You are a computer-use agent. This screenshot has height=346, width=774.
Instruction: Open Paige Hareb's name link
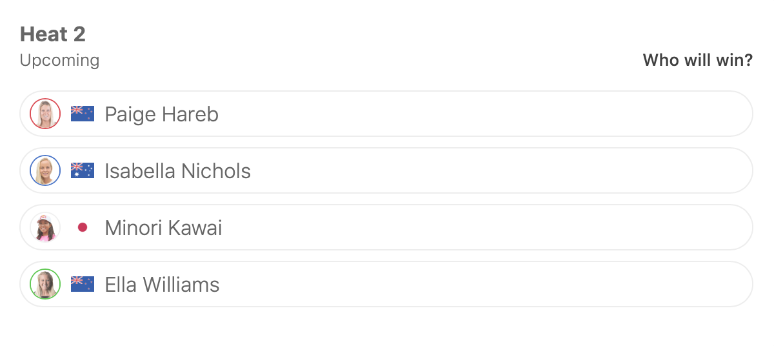coord(161,114)
